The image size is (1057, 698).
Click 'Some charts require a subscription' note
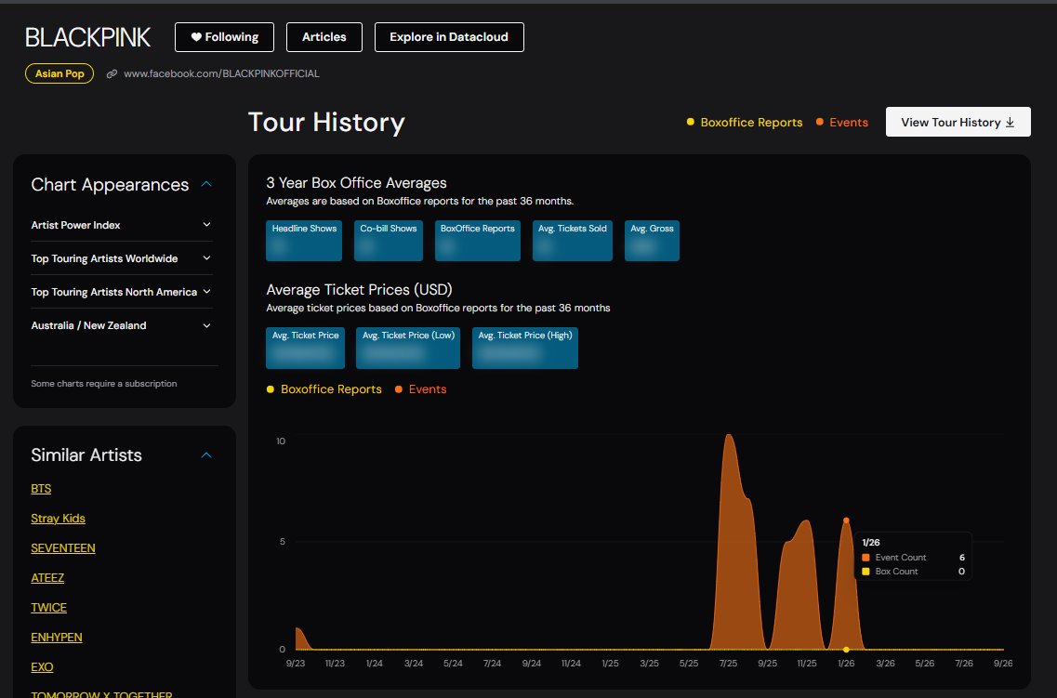coord(104,383)
